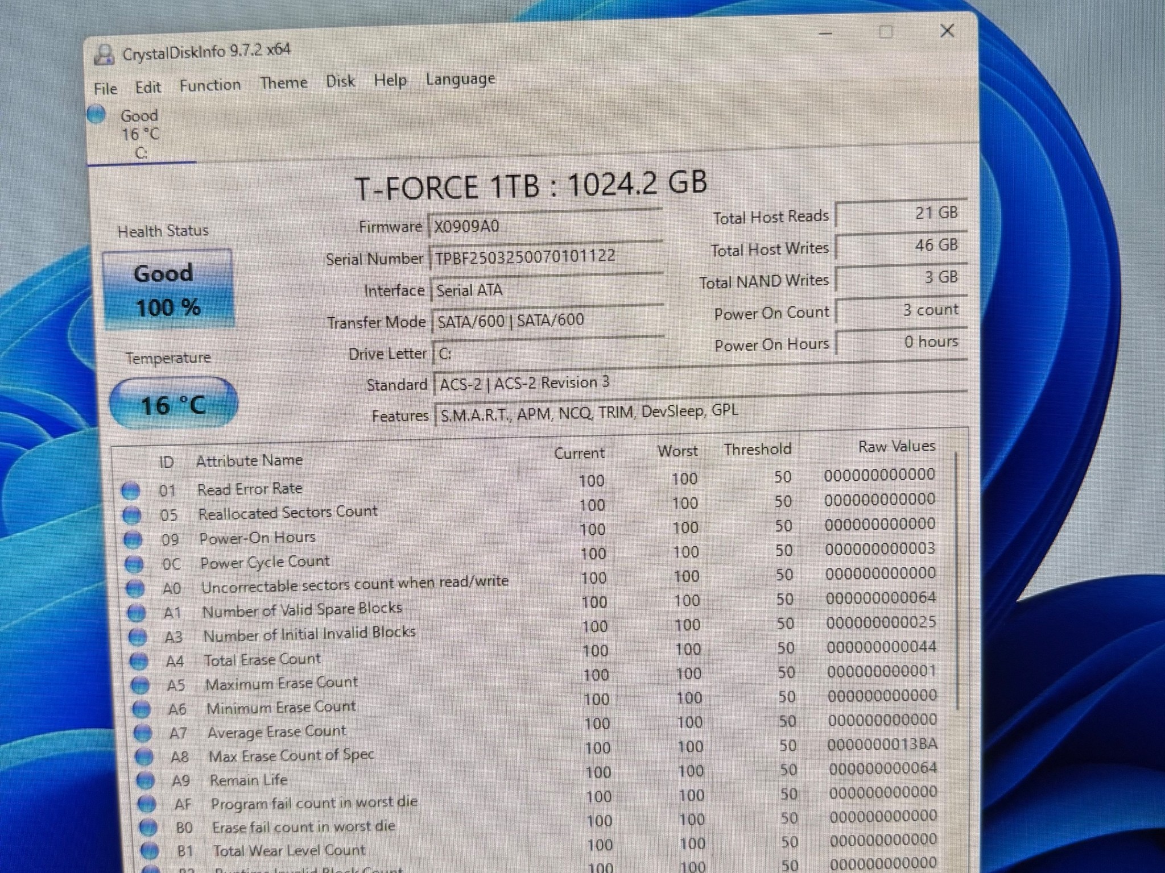This screenshot has height=873, width=1165.
Task: Click Total Host Writes value 46 GB
Action: tap(901, 246)
